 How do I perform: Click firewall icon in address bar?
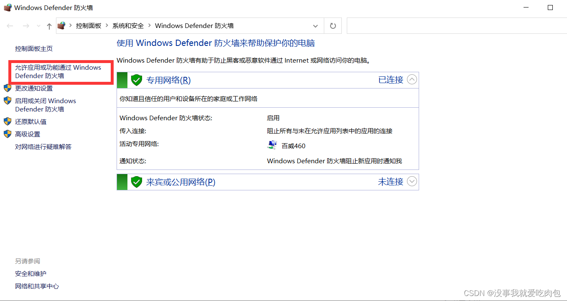62,25
